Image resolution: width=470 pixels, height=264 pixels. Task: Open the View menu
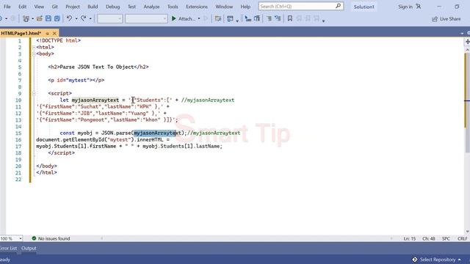[39, 7]
